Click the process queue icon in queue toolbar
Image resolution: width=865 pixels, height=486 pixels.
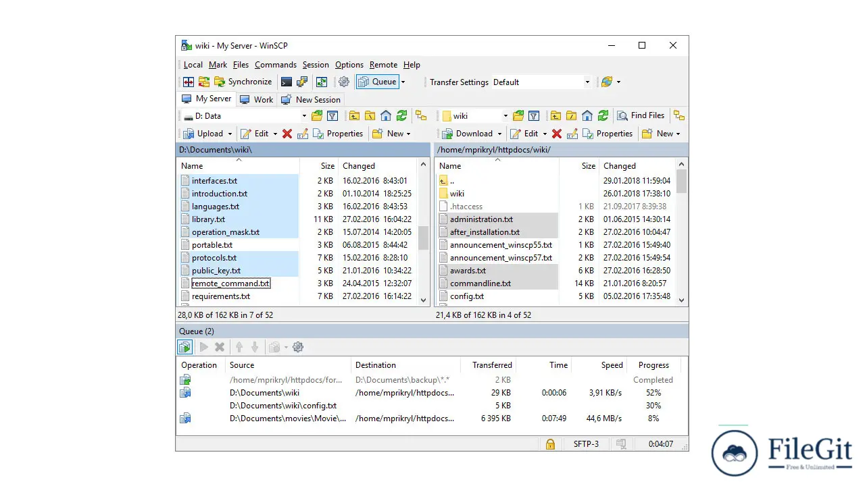184,347
